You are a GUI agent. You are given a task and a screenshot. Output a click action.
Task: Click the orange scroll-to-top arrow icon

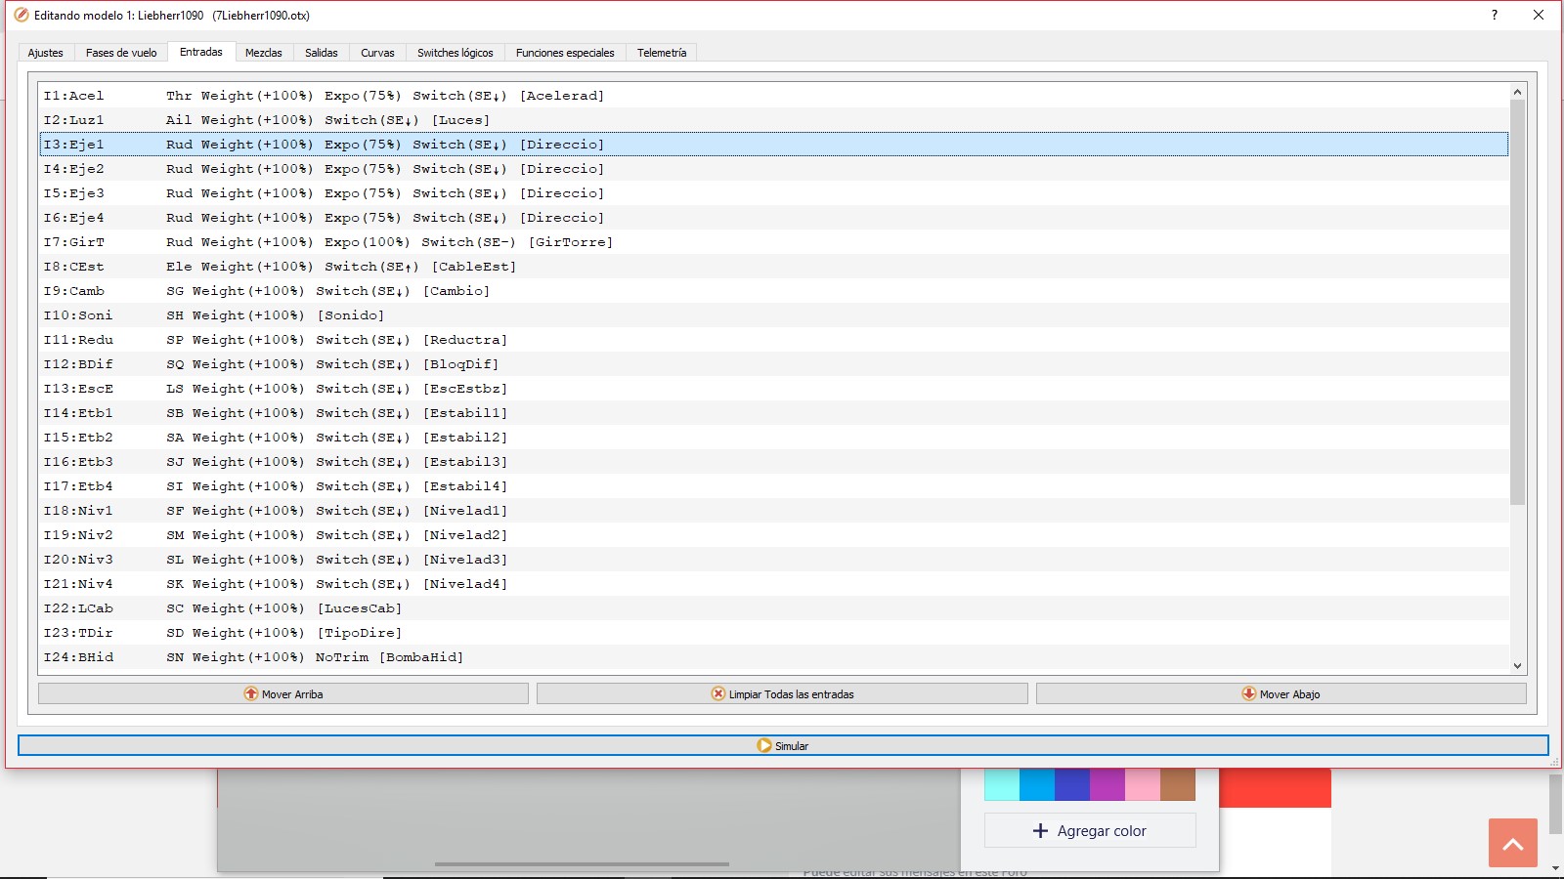pos(1512,843)
